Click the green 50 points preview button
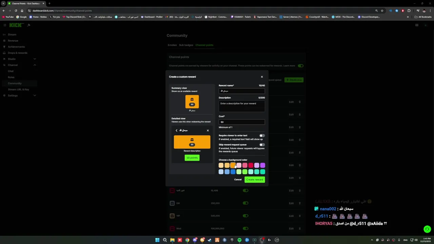The width and height of the screenshot is (434, 244). [192, 158]
